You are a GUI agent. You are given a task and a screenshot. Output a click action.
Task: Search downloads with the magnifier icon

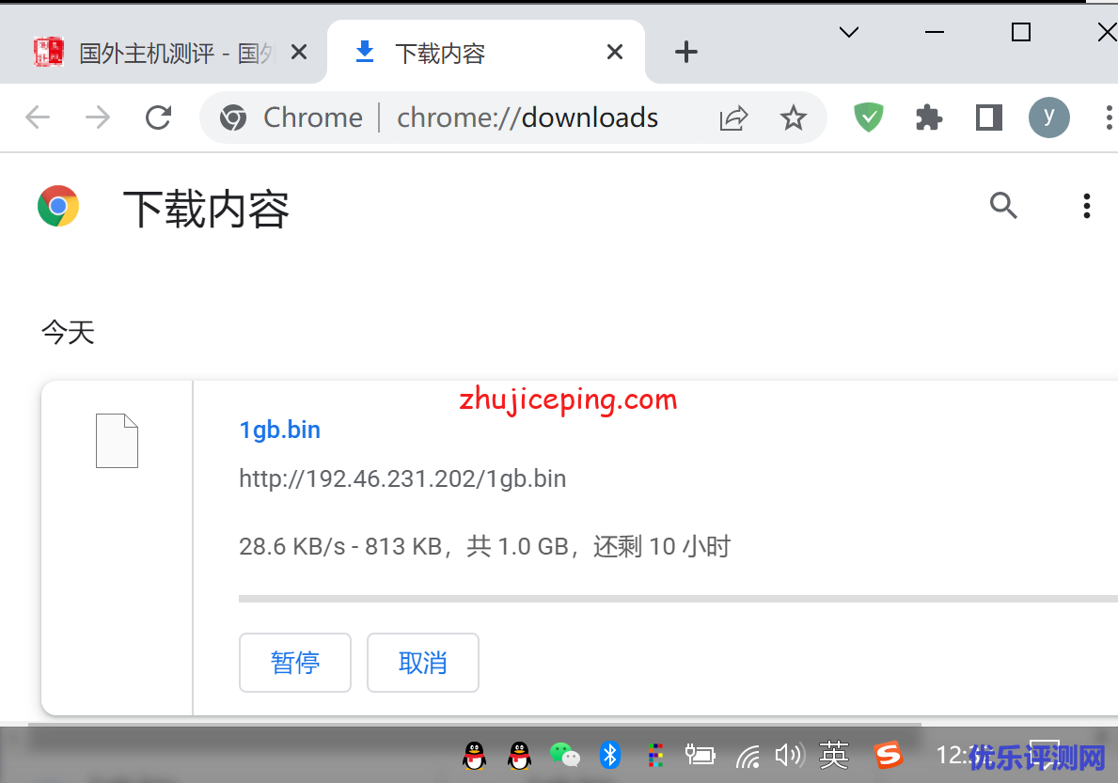(1003, 205)
